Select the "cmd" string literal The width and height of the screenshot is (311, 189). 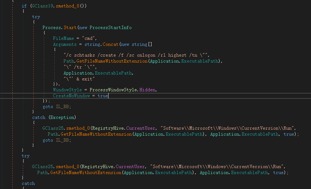point(88,38)
